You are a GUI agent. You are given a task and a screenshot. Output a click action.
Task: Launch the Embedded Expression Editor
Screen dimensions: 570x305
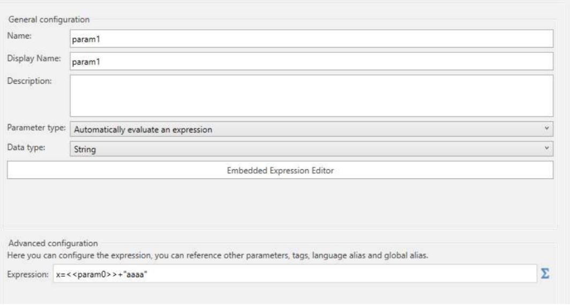[280, 170]
